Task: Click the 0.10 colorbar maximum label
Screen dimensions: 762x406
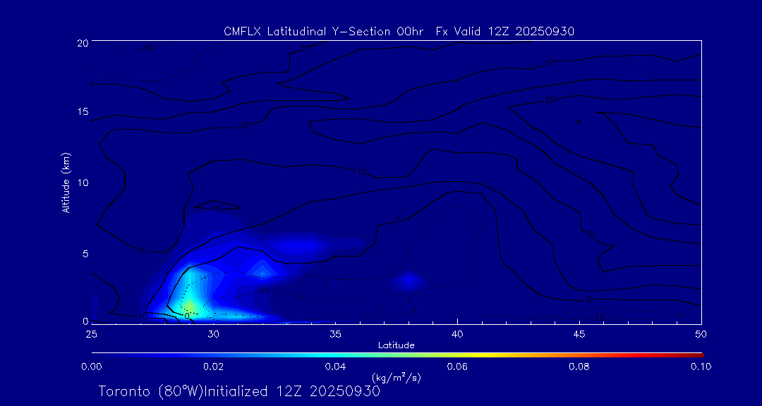Action: coord(700,367)
